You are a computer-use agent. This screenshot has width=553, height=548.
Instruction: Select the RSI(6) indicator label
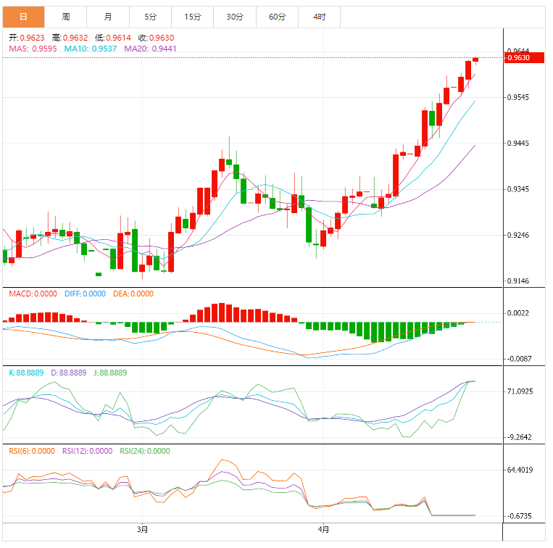pos(31,451)
